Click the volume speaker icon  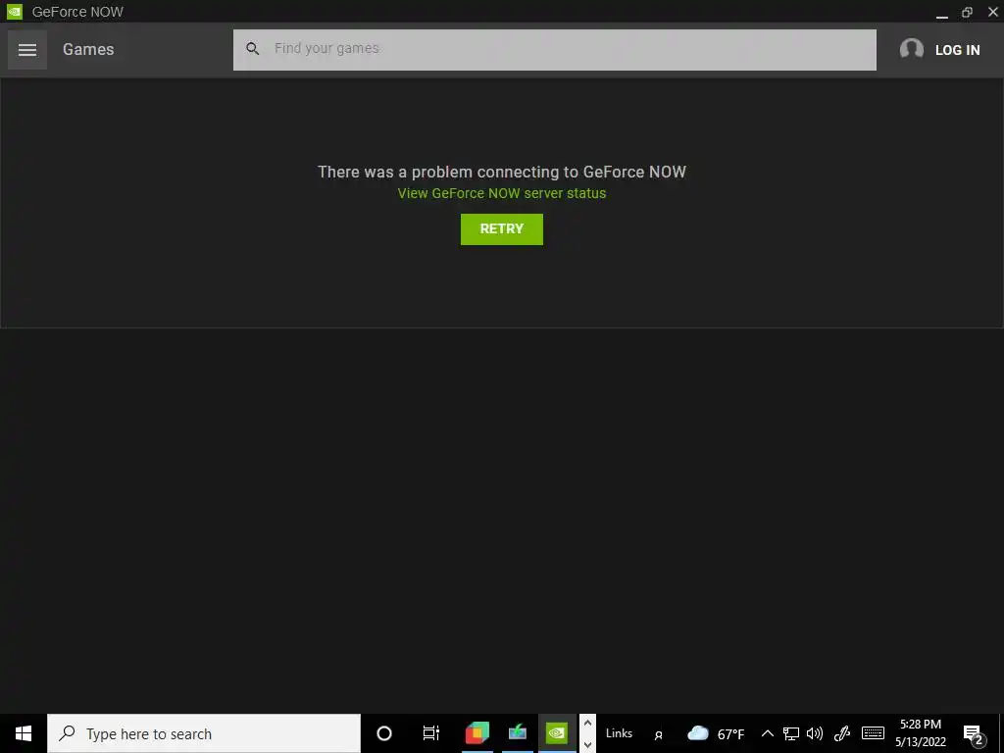815,733
